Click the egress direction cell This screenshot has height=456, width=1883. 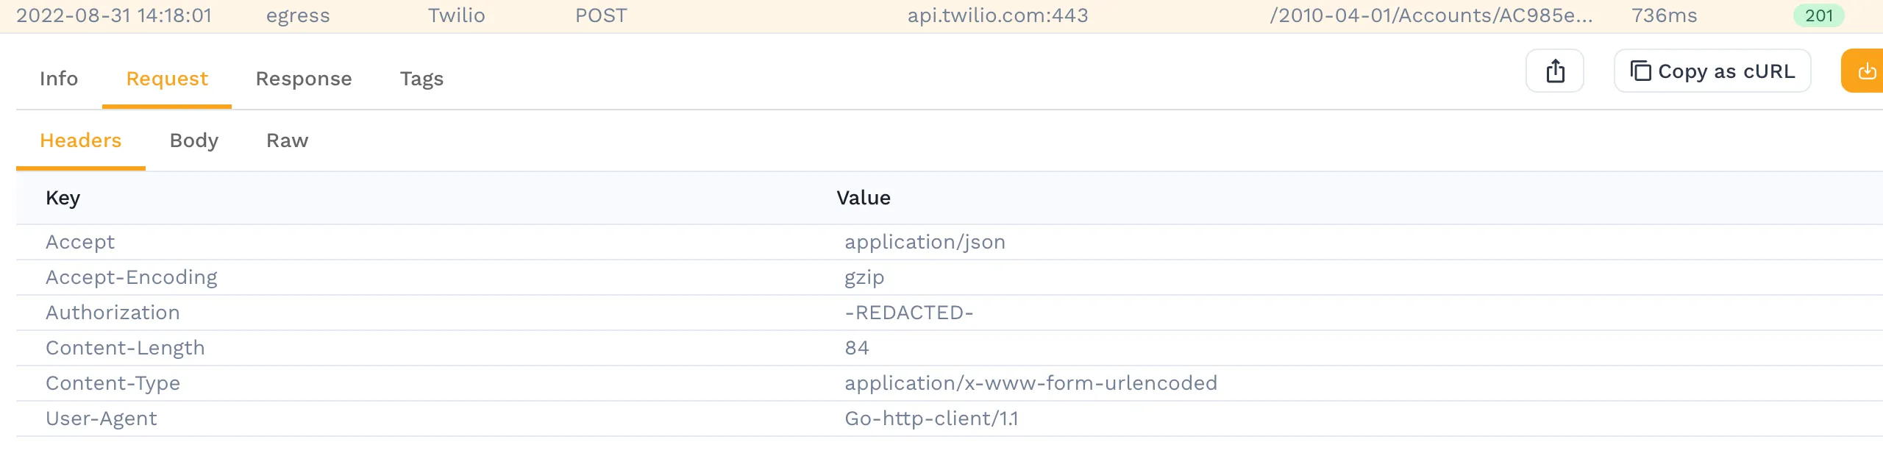click(298, 15)
